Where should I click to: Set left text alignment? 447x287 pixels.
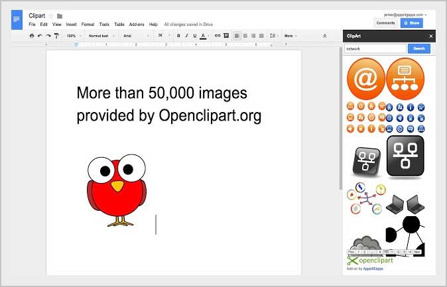click(x=237, y=36)
